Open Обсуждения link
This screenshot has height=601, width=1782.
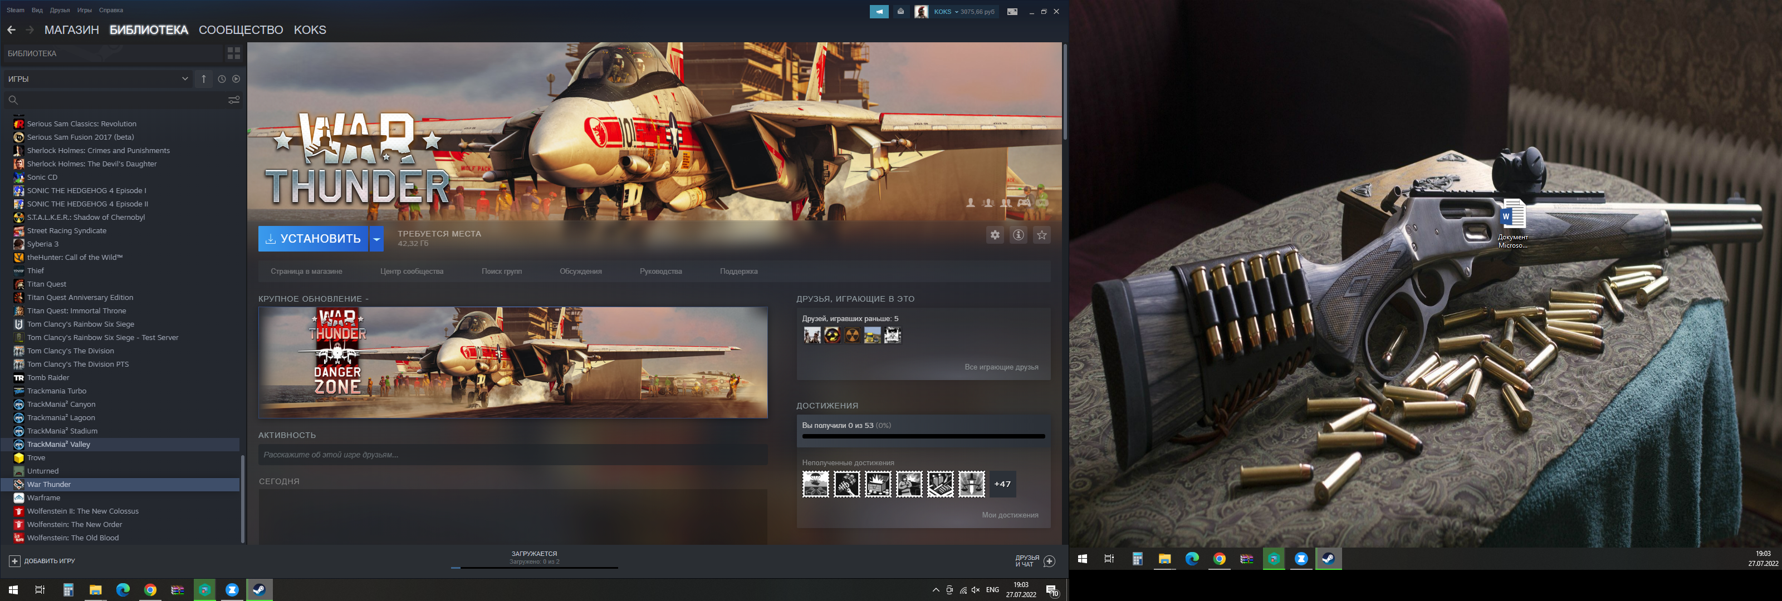(x=580, y=271)
